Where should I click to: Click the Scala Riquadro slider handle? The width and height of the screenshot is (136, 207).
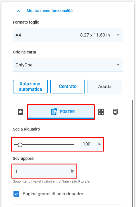pos(20,145)
